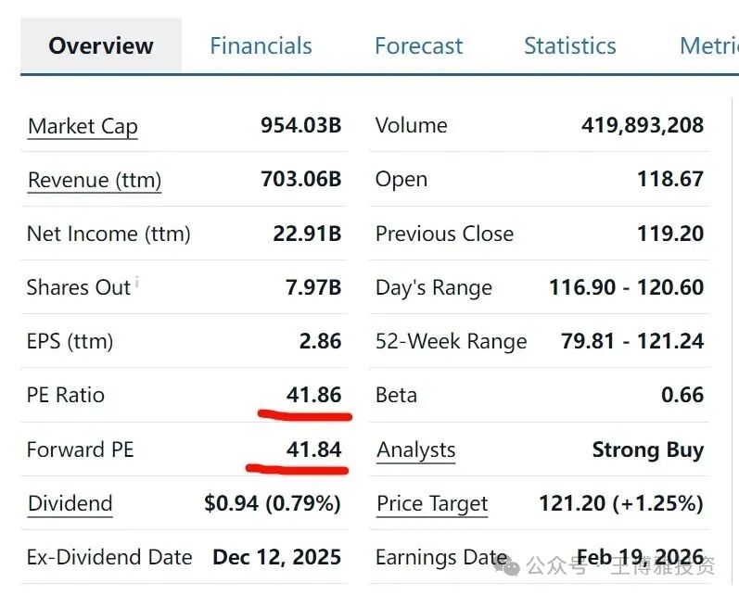Follow the Dividend link

(x=70, y=504)
